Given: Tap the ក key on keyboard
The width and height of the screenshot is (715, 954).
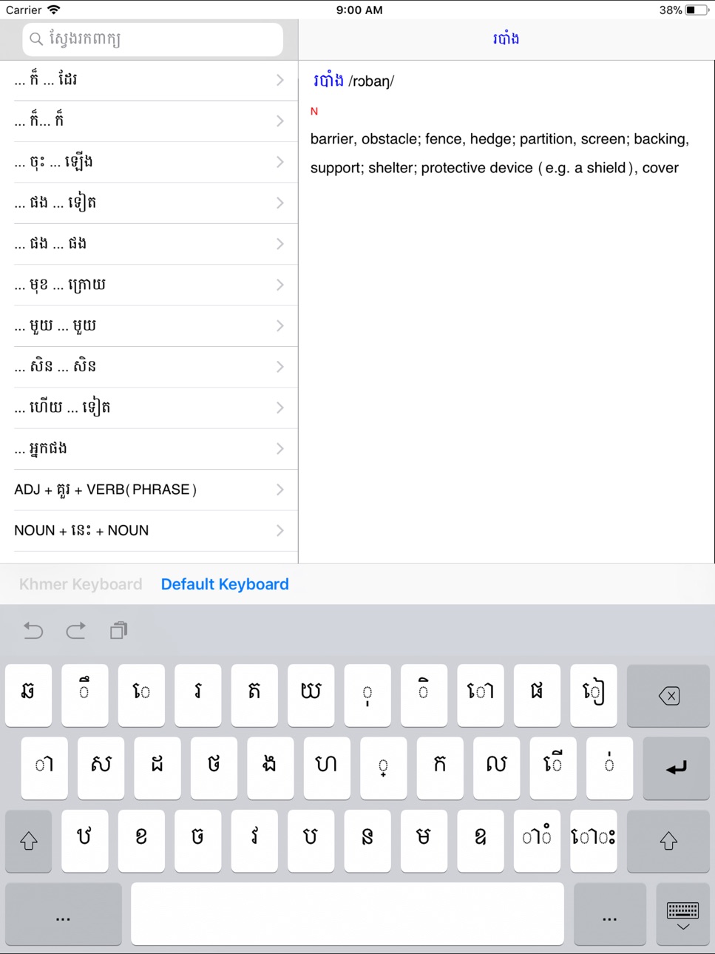Looking at the screenshot, I should click(x=440, y=768).
